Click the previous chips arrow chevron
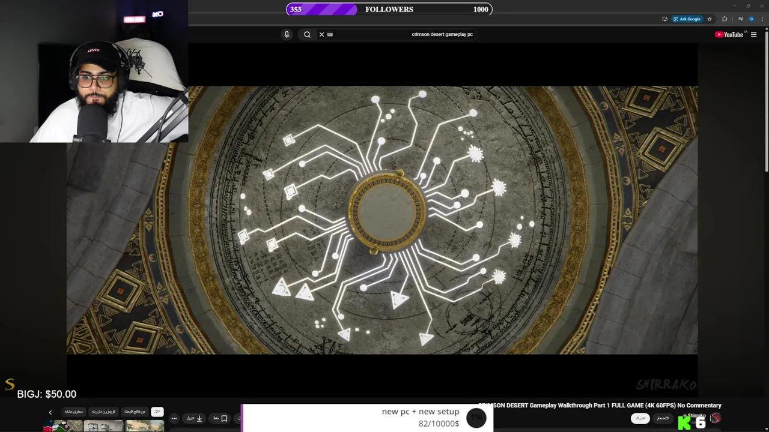769x432 pixels. 50,412
